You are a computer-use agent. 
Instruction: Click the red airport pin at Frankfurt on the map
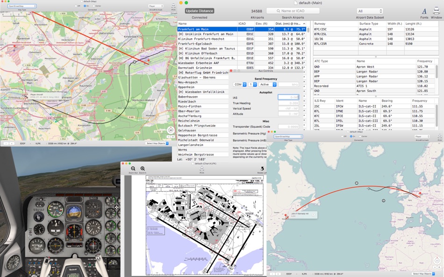pyautogui.click(x=149, y=60)
